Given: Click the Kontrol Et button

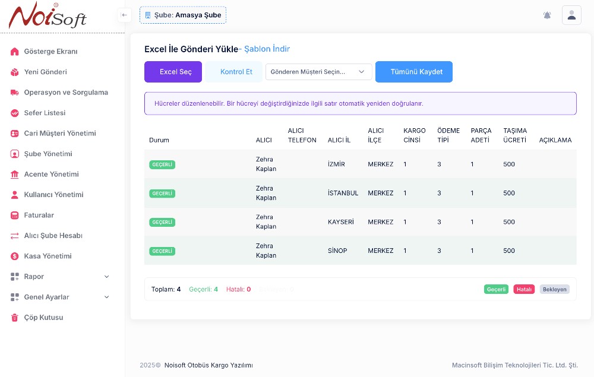Looking at the screenshot, I should click(236, 72).
